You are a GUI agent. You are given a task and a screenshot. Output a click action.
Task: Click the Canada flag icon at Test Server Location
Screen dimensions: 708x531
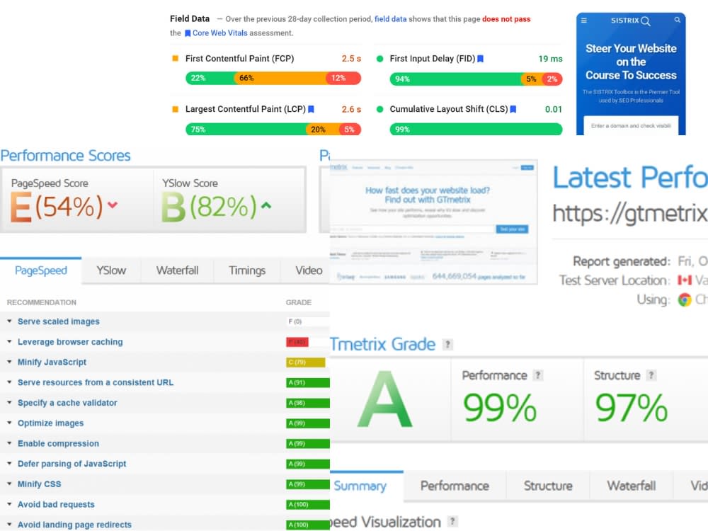point(685,280)
